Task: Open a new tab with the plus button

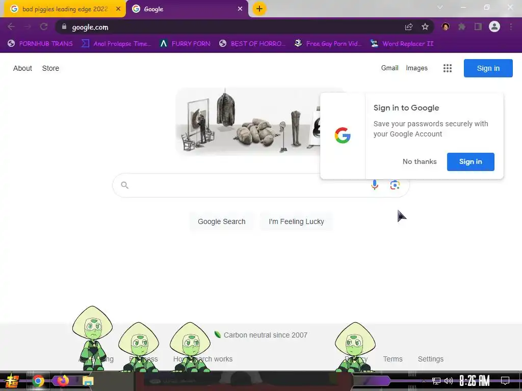Action: click(259, 9)
